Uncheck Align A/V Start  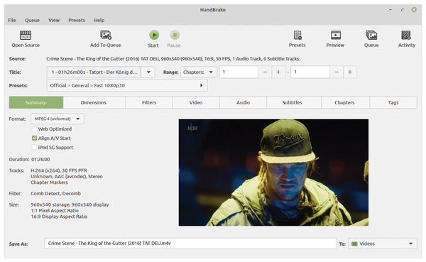pos(34,138)
